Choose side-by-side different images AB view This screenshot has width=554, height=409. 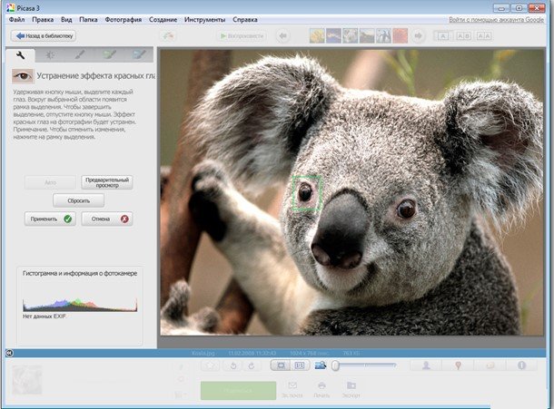pos(463,36)
